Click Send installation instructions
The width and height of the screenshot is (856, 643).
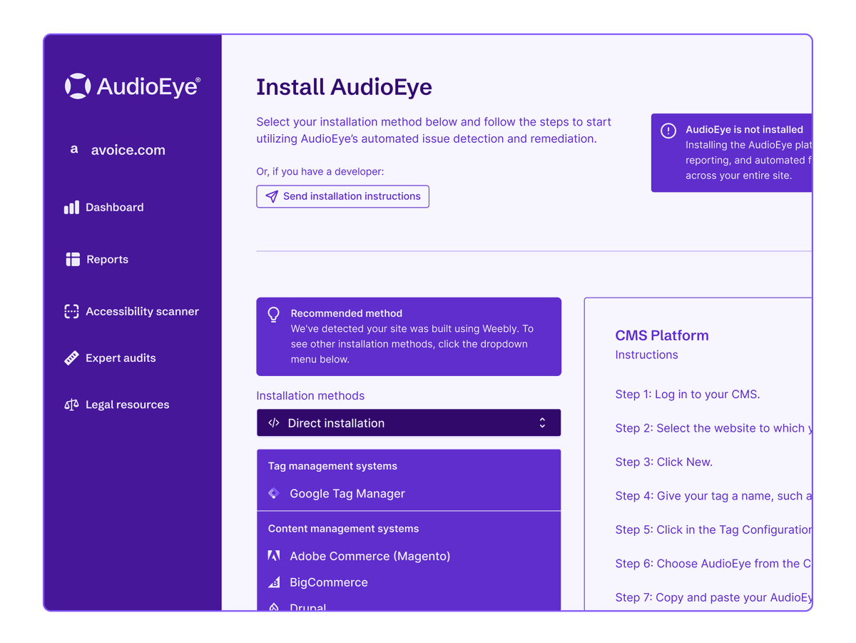click(342, 196)
